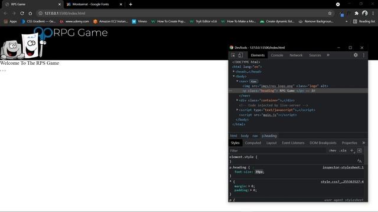Screen dimensions: 378x212
Task: Open the Event Listeners tab
Action: (293, 143)
